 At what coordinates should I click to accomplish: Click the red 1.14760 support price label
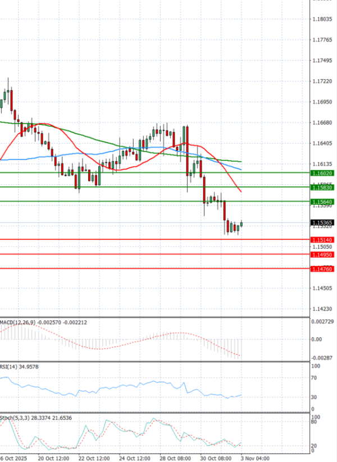(x=322, y=269)
